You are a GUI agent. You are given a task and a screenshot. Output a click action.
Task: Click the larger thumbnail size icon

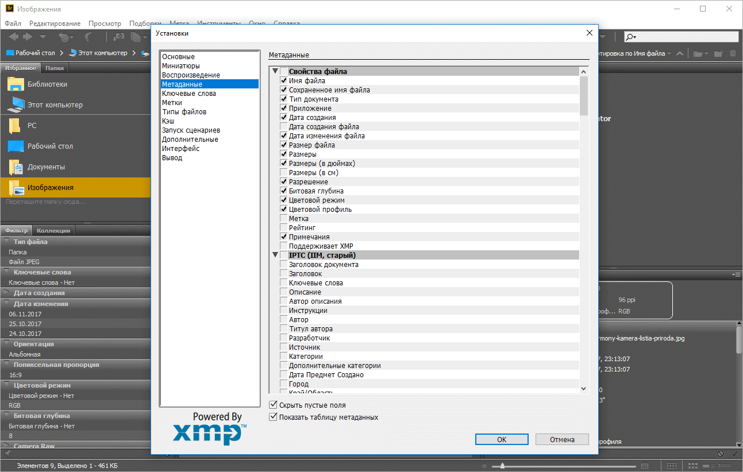pyautogui.click(x=645, y=466)
